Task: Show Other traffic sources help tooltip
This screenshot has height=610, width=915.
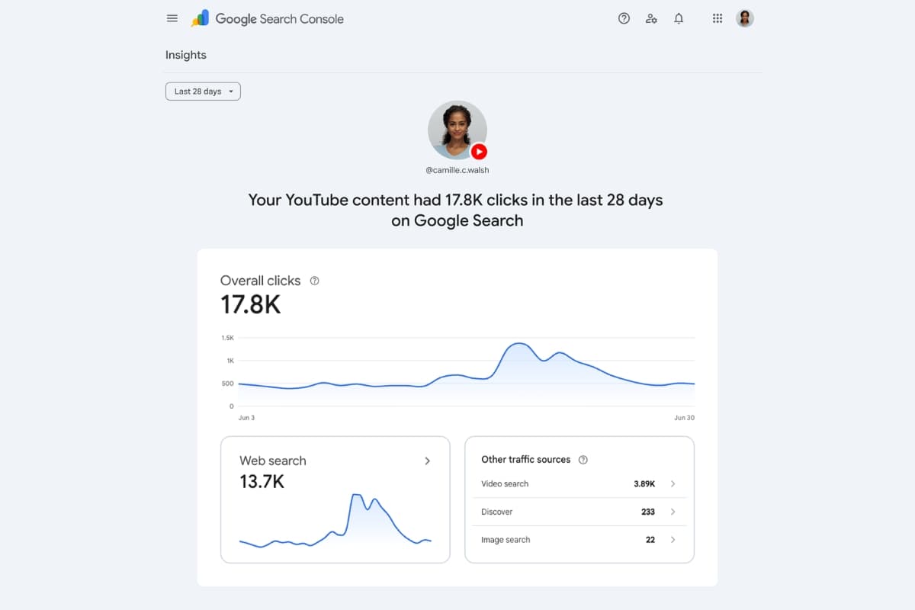Action: click(x=583, y=460)
